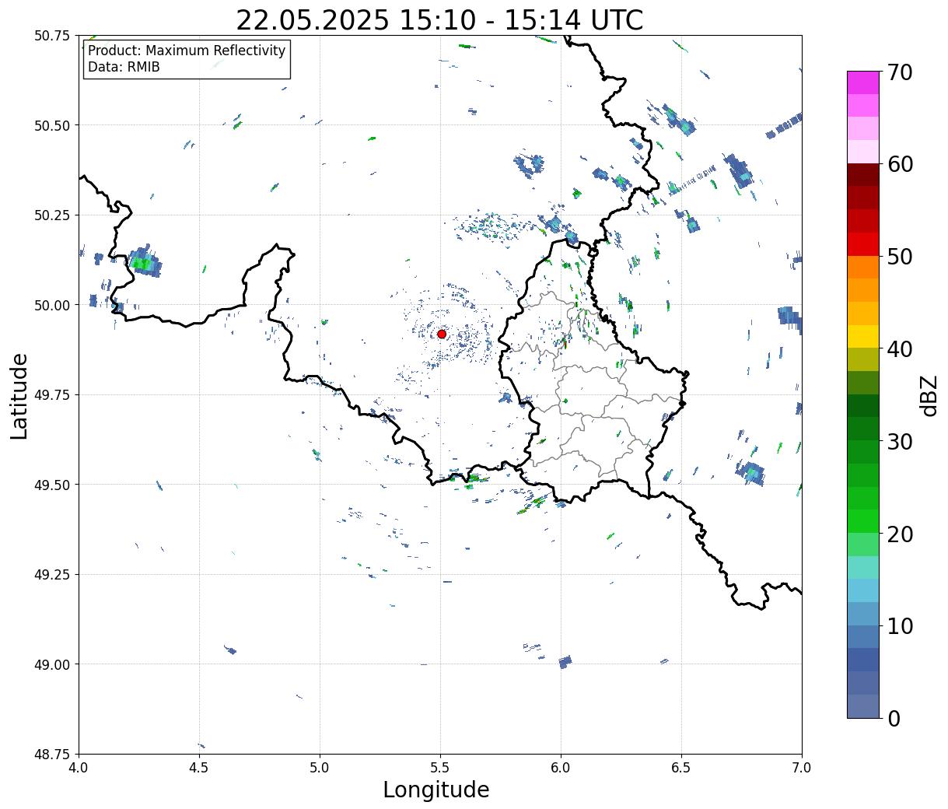Screen dimensions: 948x809
Task: Click the 50.00 latitude tick label
Action: point(52,305)
